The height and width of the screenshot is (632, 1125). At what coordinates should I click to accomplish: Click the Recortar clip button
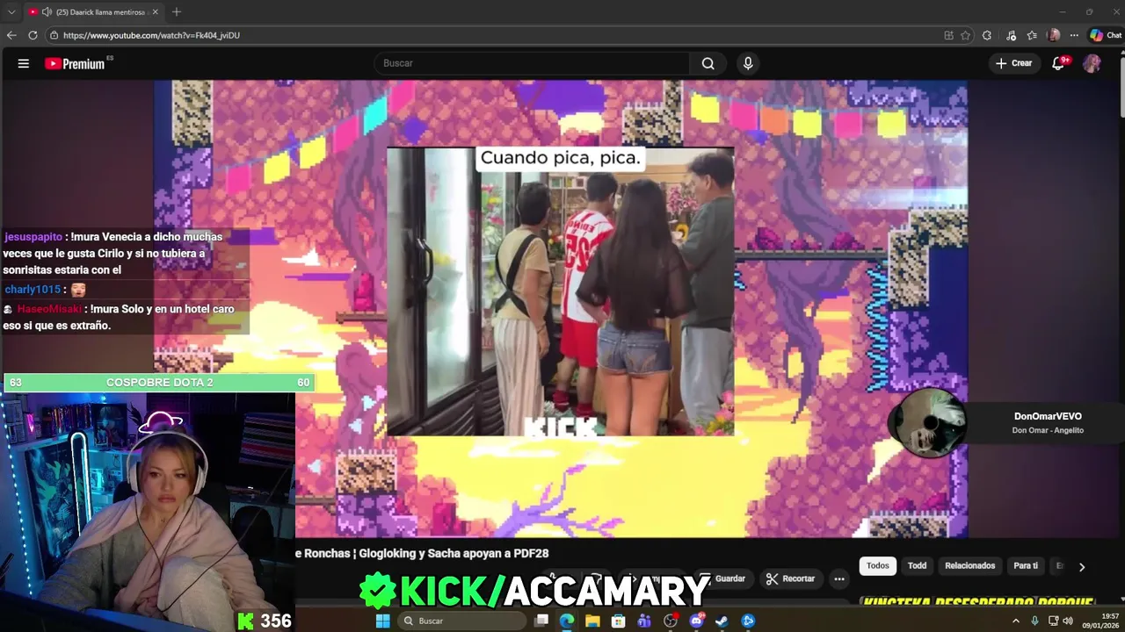[x=790, y=578]
